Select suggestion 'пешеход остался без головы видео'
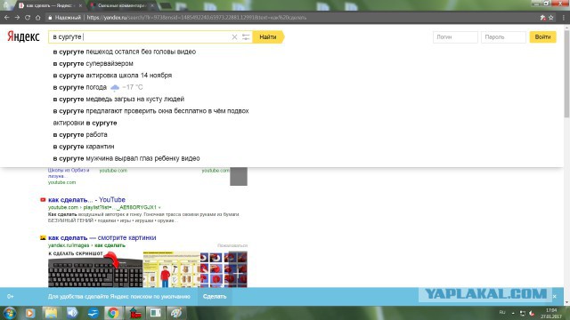This screenshot has width=570, height=320. pos(125,52)
